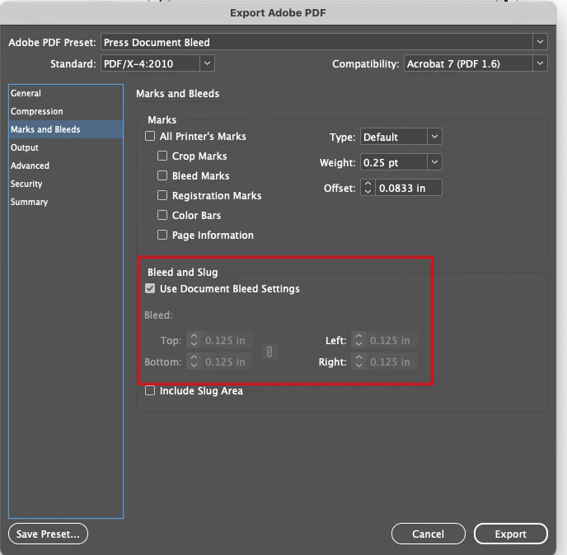The height and width of the screenshot is (555, 567).
Task: Enable the Crop Marks checkbox
Action: 162,156
